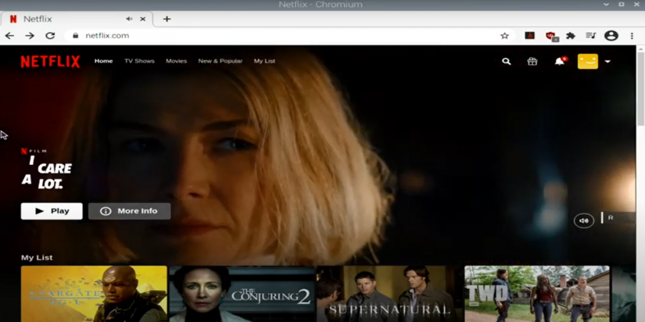Toggle the trailer audio mute button
645x322 pixels.
tap(583, 221)
